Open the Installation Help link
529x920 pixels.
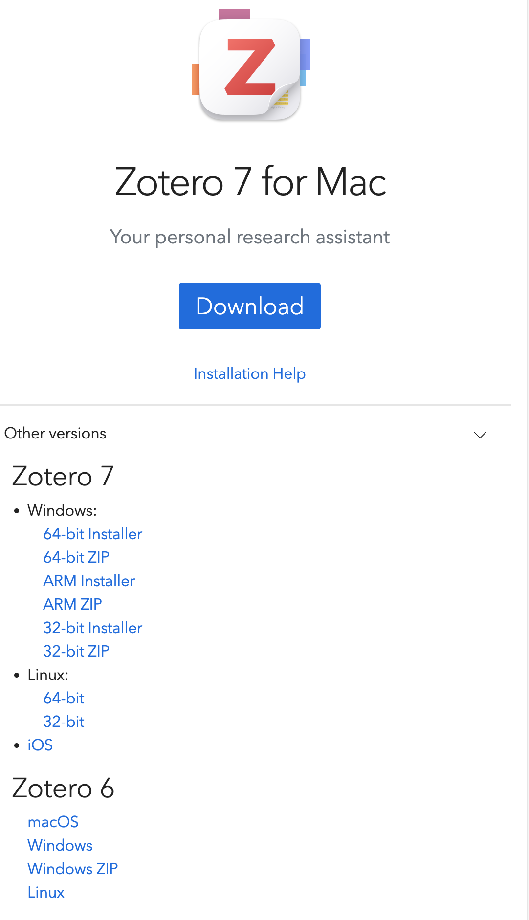[x=250, y=373]
